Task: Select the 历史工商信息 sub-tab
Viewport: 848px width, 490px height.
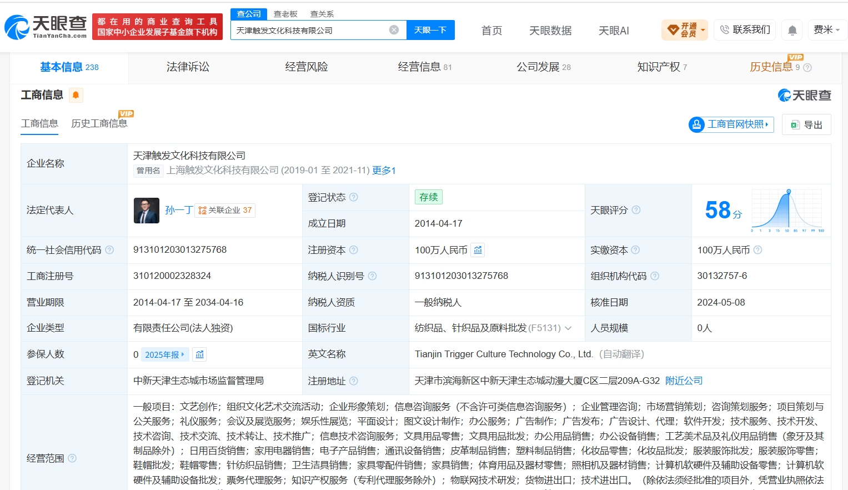Action: pos(99,123)
